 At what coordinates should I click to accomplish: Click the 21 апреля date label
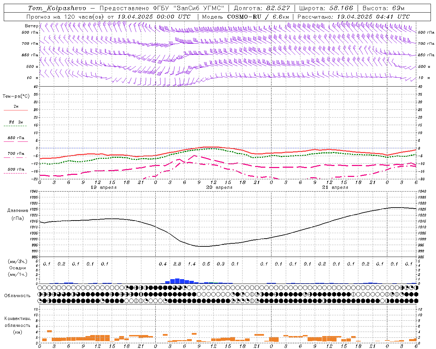click(x=335, y=187)
